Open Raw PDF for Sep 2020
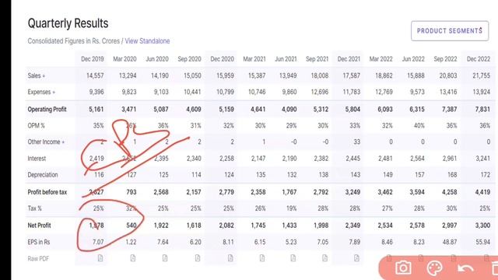498x280 pixels. (198, 258)
